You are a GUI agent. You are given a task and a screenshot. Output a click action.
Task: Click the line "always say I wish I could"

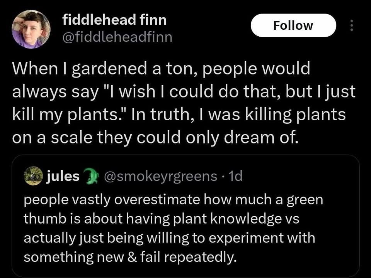pos(184,92)
